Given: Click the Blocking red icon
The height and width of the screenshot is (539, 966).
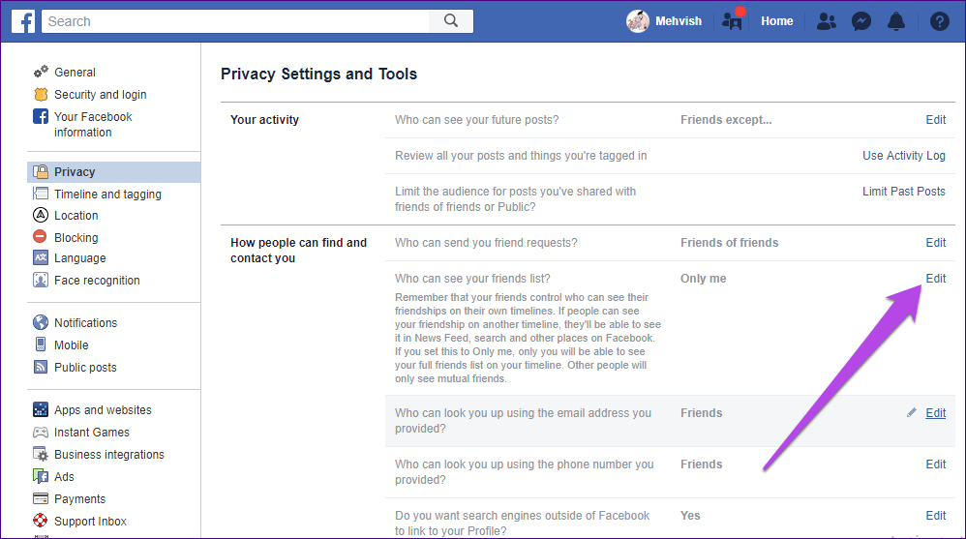Looking at the screenshot, I should [x=40, y=236].
